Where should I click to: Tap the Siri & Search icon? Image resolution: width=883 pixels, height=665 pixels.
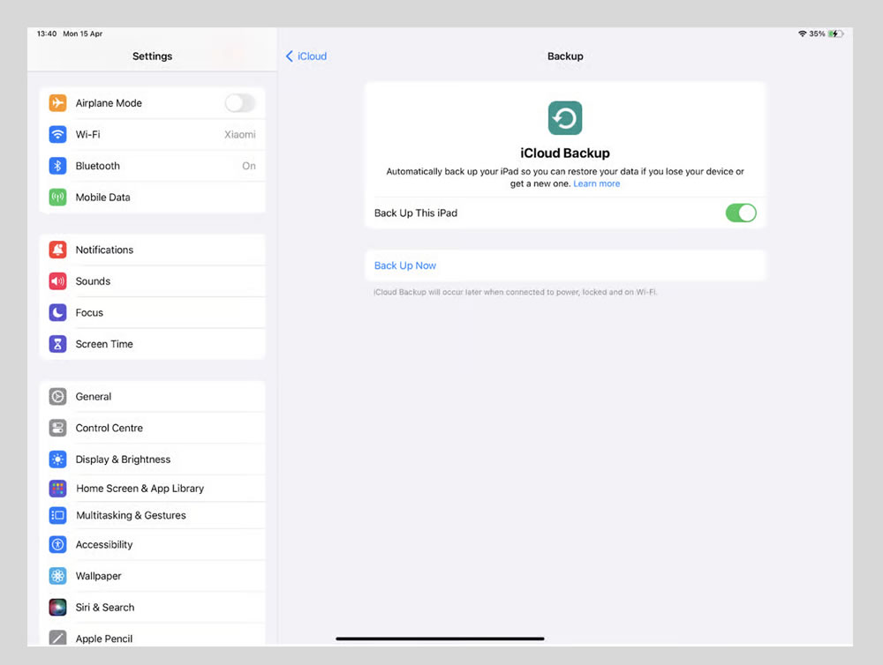coord(57,608)
